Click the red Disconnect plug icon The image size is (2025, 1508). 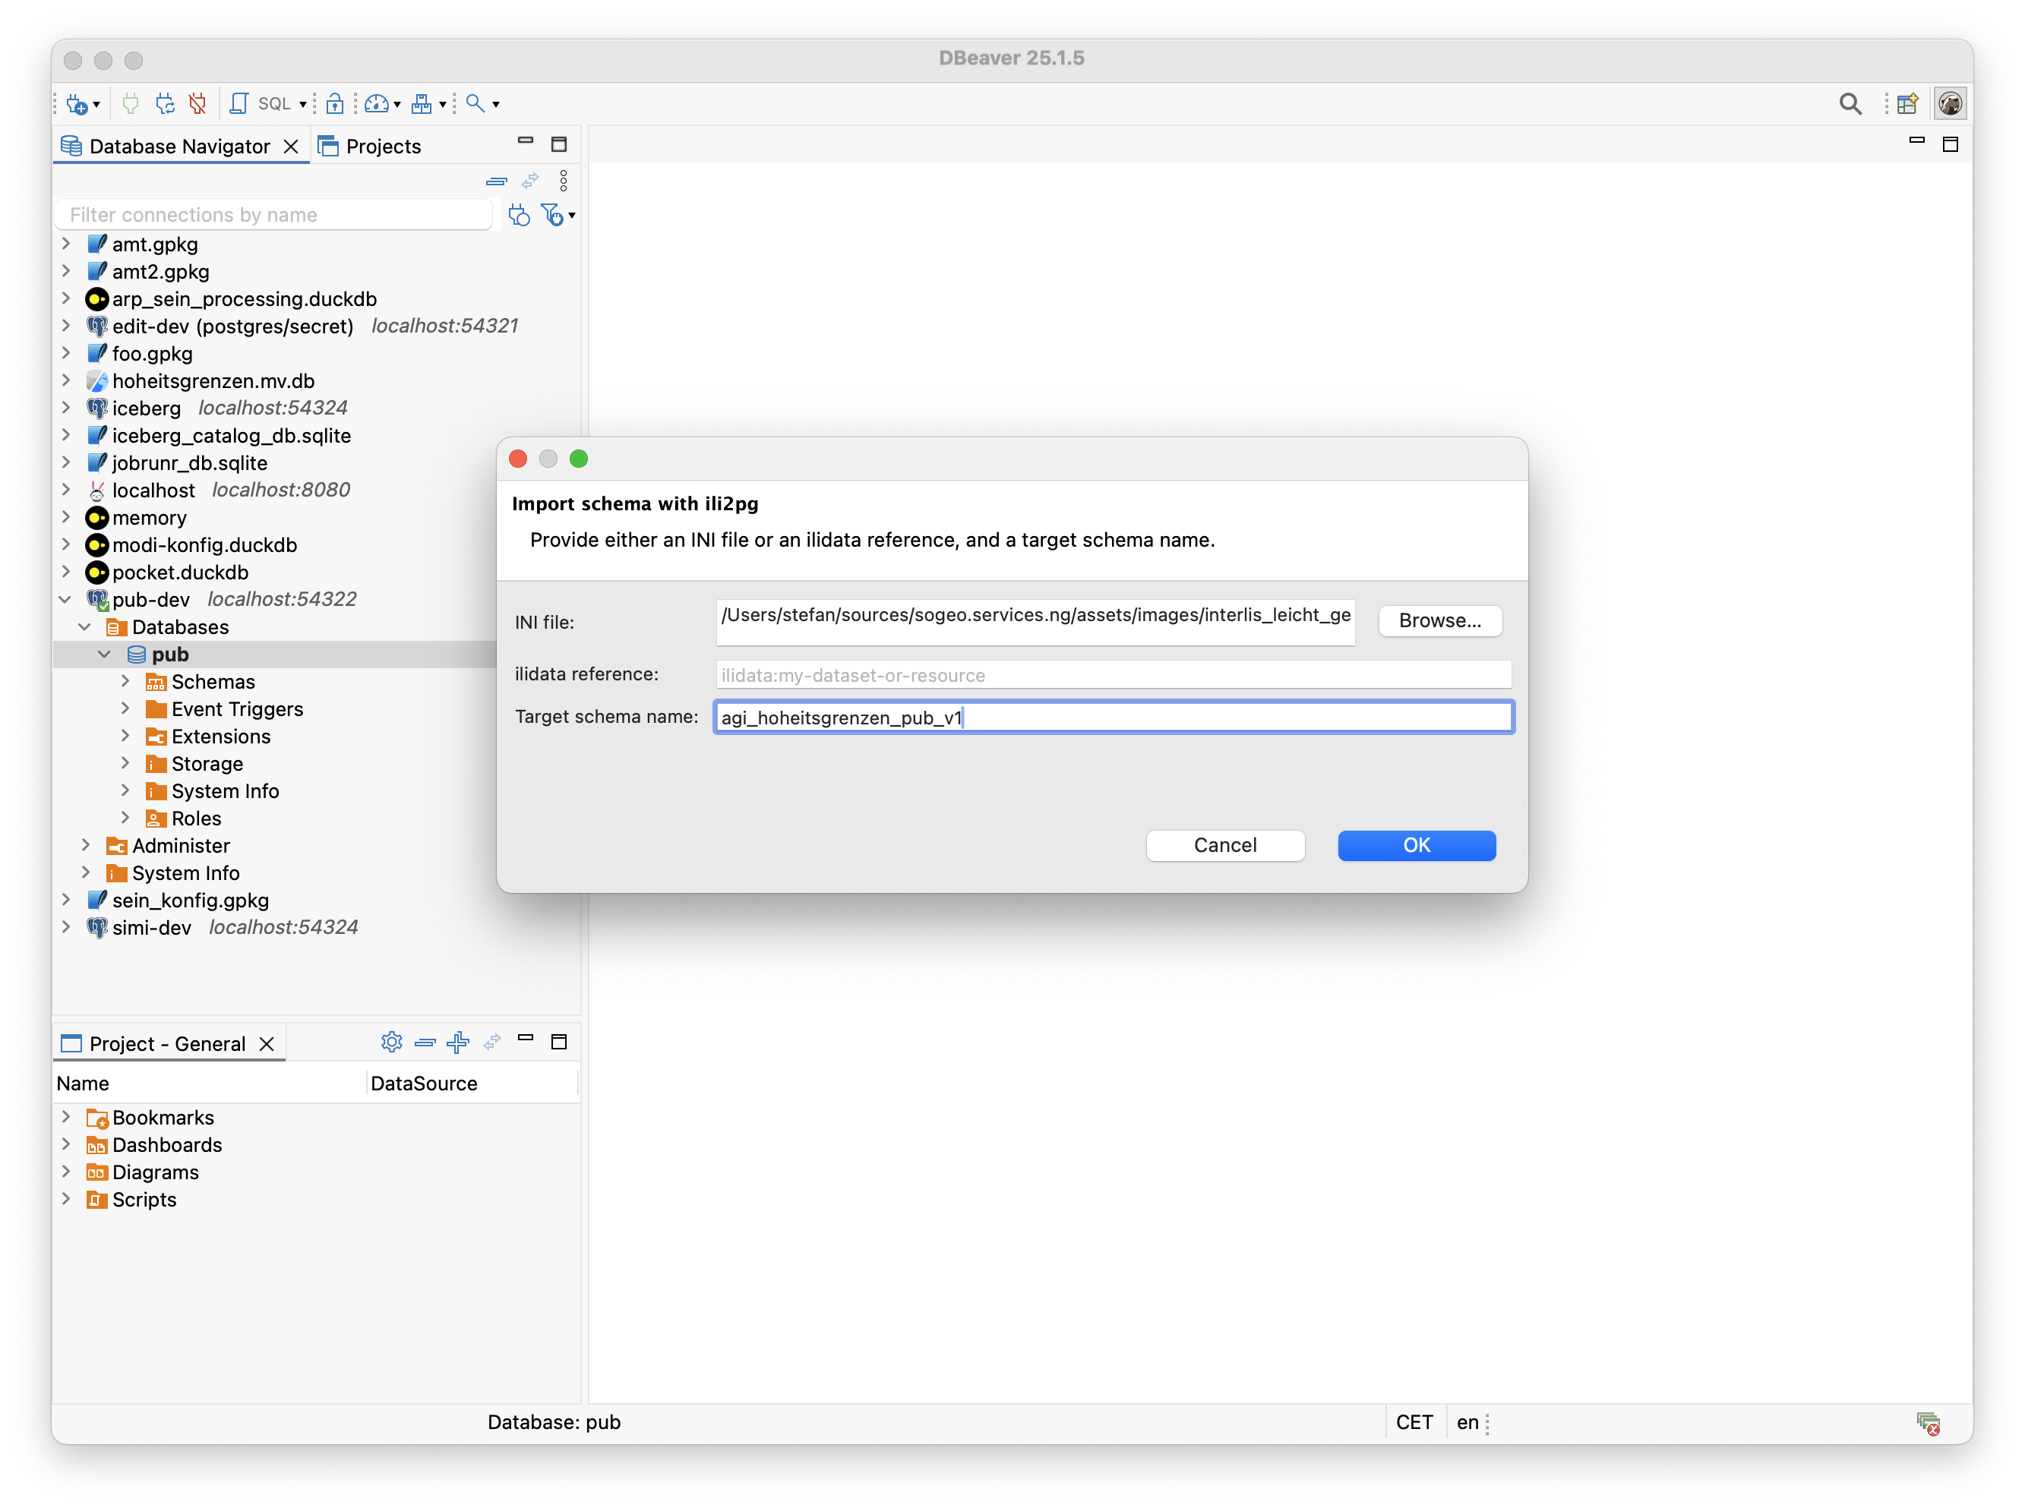[x=197, y=104]
